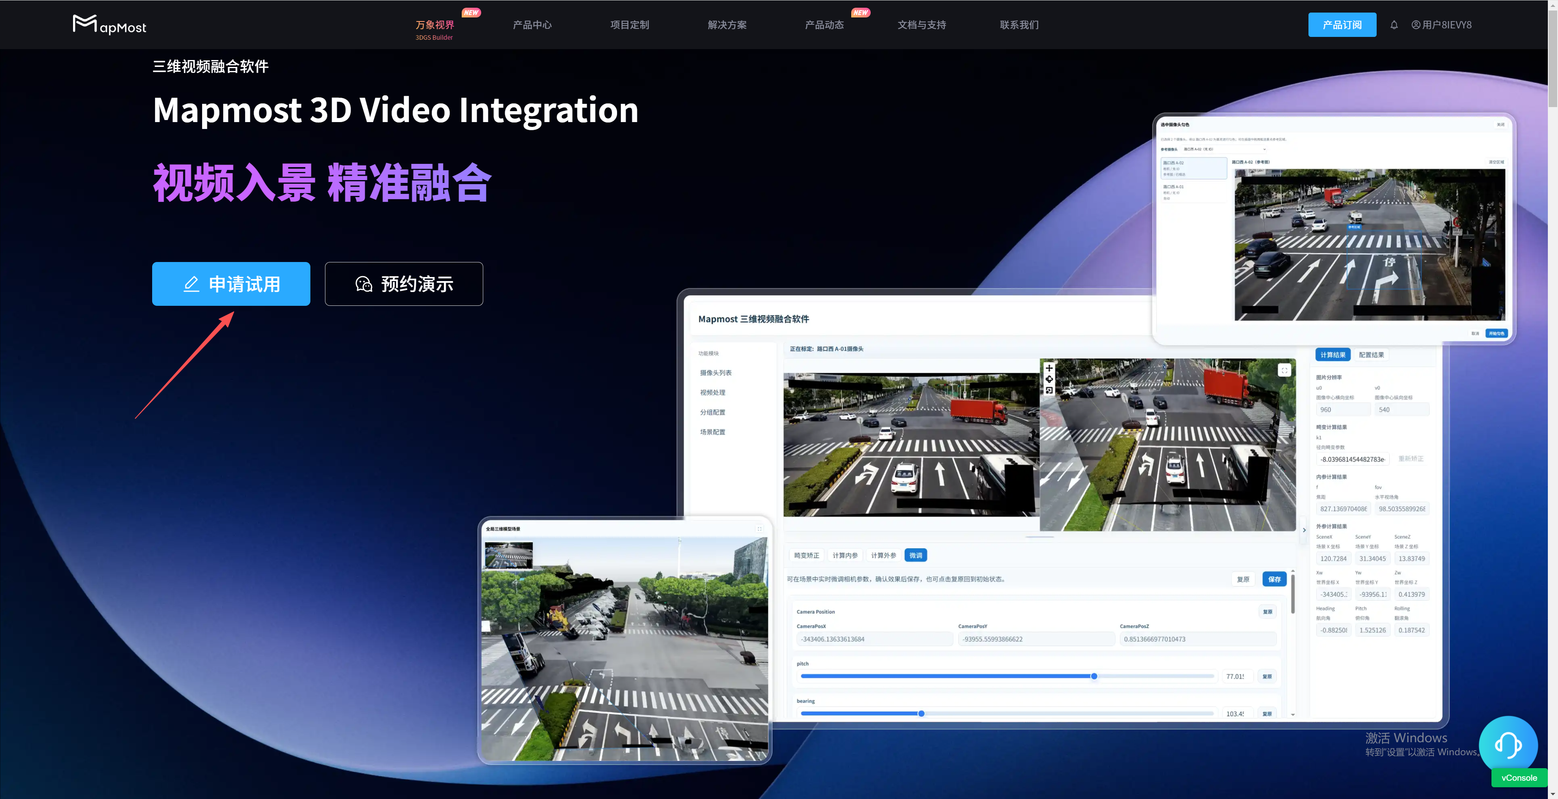Select the 路口西 A-02 camera card
This screenshot has width=1558, height=799.
pyautogui.click(x=1193, y=169)
